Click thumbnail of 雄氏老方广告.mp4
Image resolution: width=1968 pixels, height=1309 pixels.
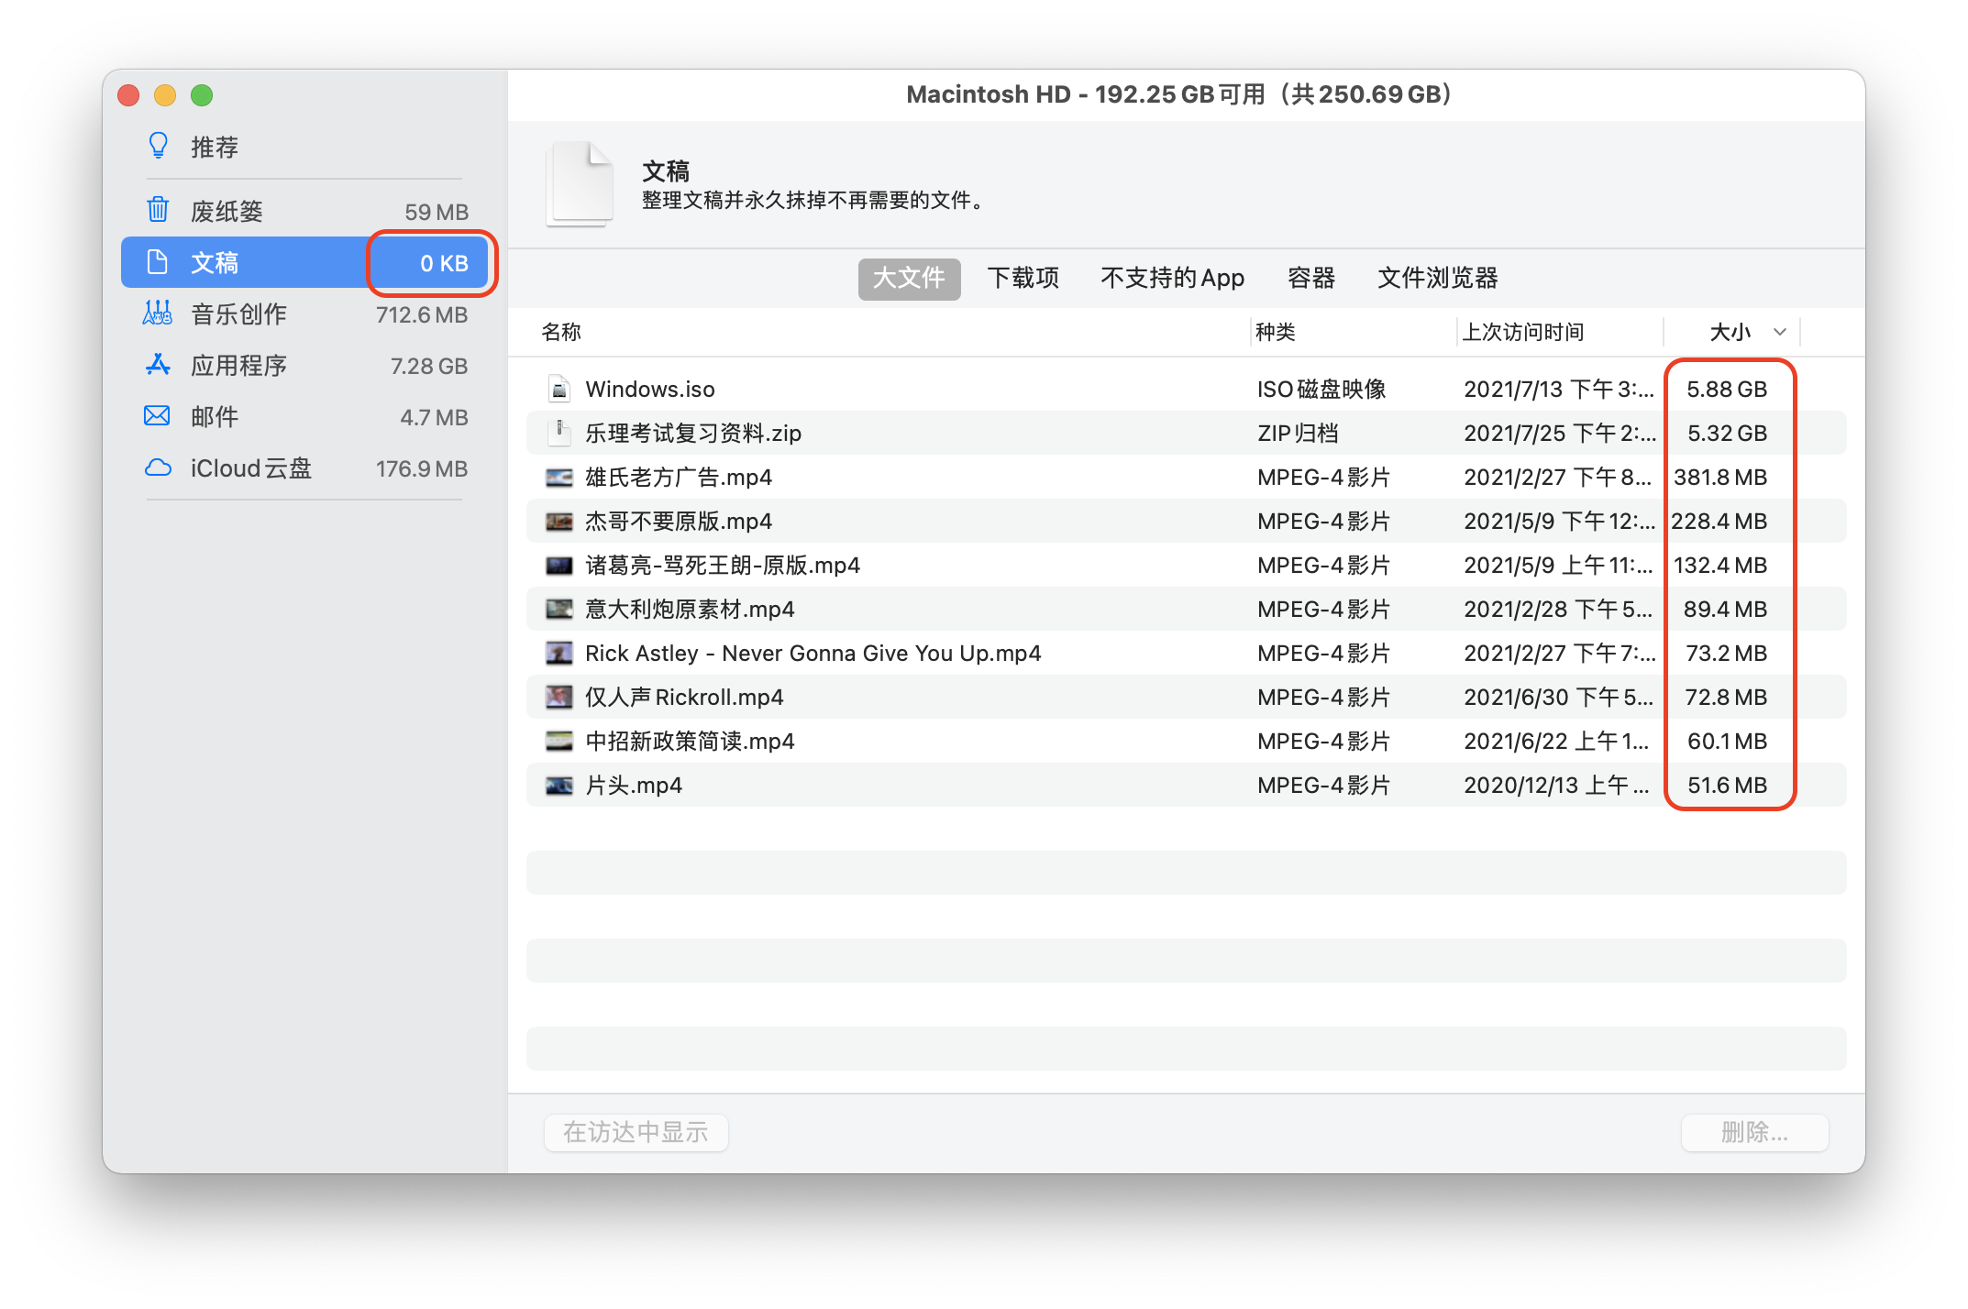coord(559,477)
